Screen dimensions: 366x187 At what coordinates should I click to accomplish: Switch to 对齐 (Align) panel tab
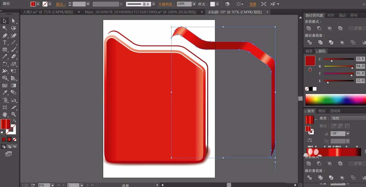[330, 15]
